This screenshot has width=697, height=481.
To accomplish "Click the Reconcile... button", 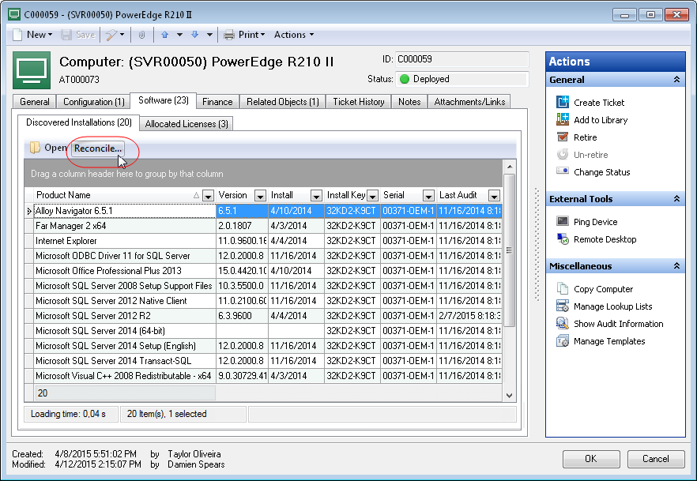I will [x=98, y=148].
